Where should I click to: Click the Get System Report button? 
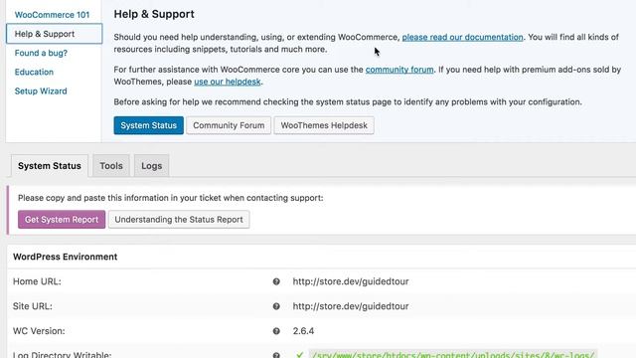point(62,219)
